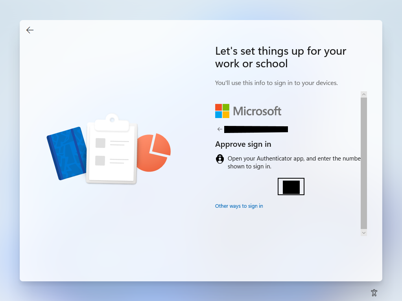Click the back arrow at the window's top-left
The width and height of the screenshot is (402, 301).
[30, 30]
